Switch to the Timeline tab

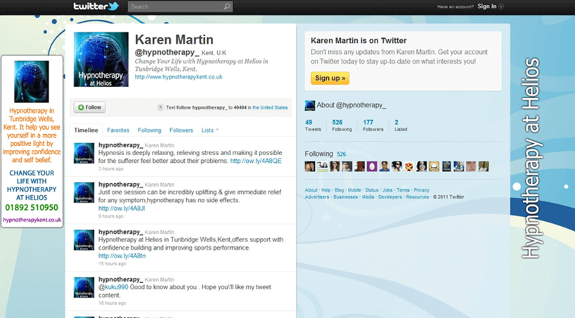pyautogui.click(x=86, y=130)
